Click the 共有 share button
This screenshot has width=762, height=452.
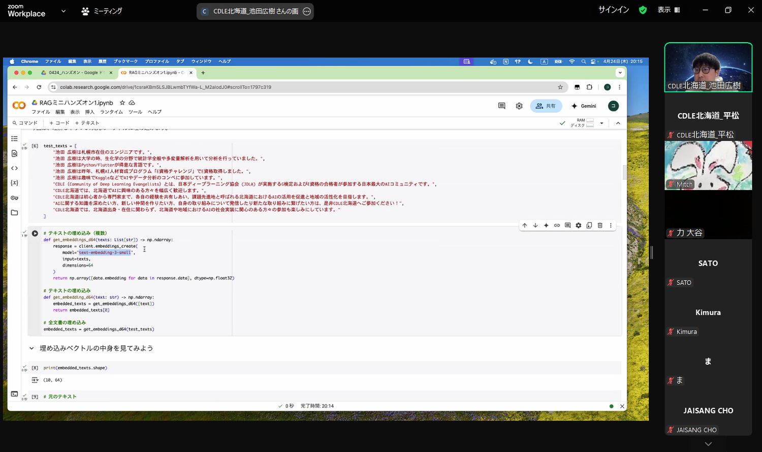point(546,106)
